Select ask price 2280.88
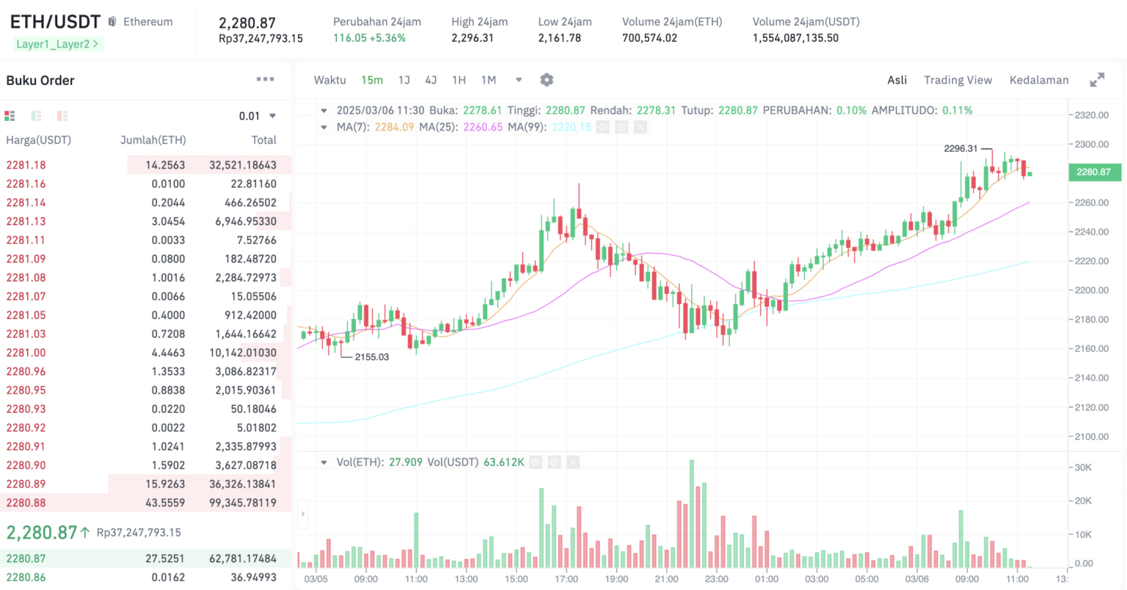This screenshot has height=590, width=1127. [x=26, y=503]
